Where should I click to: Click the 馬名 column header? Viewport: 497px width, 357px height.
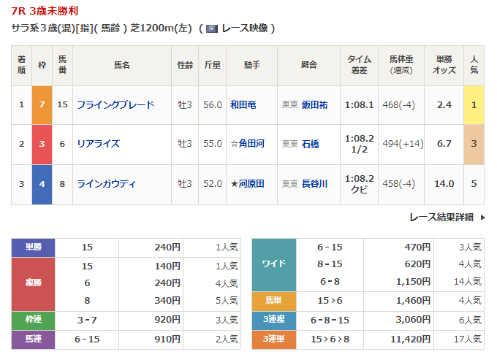[121, 65]
